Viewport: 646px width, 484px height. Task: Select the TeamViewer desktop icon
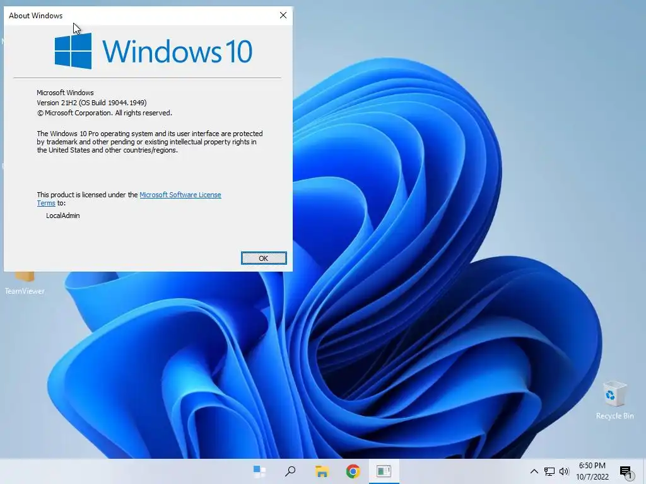tap(25, 283)
